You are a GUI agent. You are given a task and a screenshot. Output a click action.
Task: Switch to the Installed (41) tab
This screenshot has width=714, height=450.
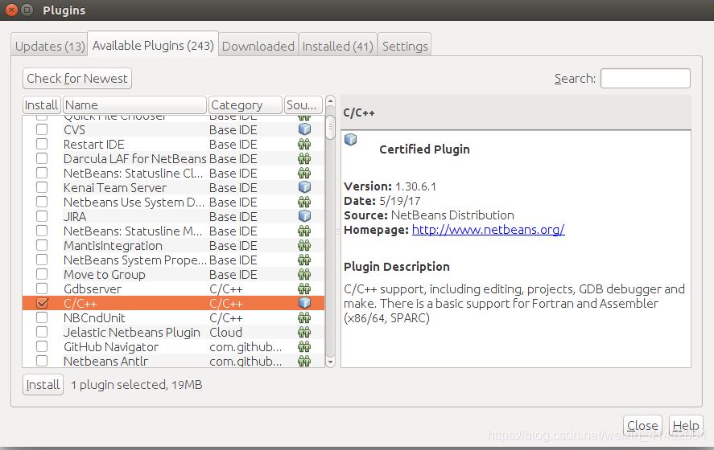click(x=337, y=46)
